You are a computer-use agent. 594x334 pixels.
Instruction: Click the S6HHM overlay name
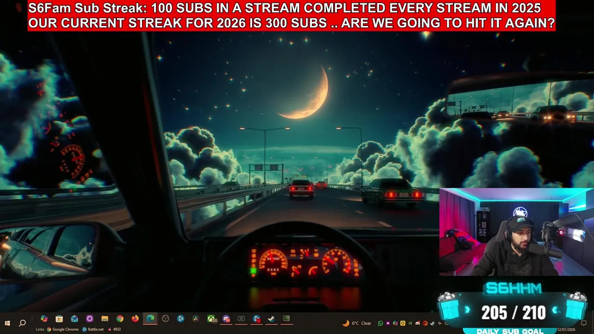click(x=513, y=289)
